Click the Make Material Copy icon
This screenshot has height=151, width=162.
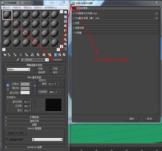pyautogui.click(x=27, y=55)
